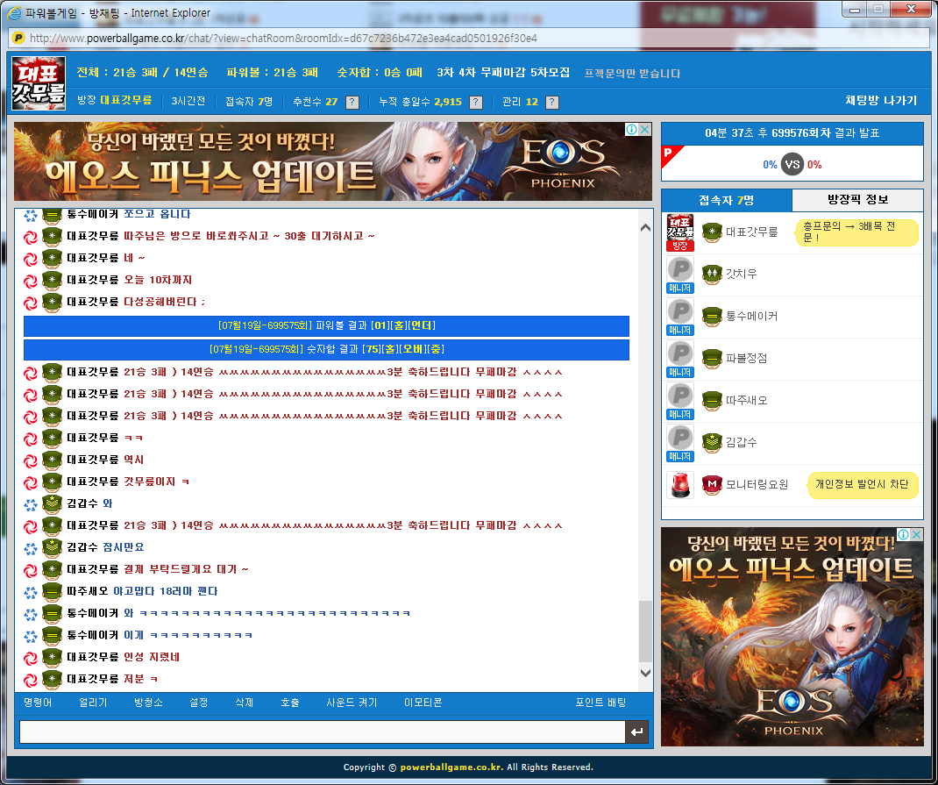
Task: Close the top EOS Phoenix banner ad
Action: point(645,129)
